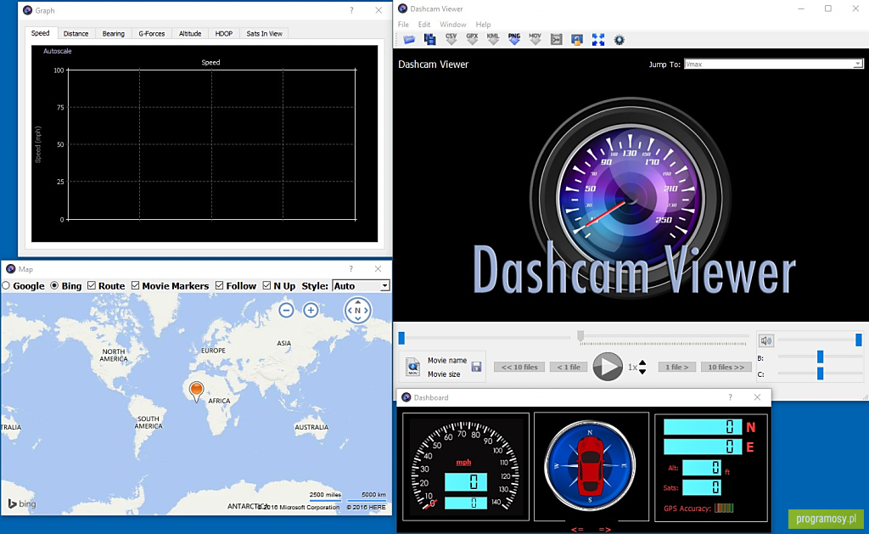
Task: Toggle the Follow checkbox
Action: click(220, 285)
